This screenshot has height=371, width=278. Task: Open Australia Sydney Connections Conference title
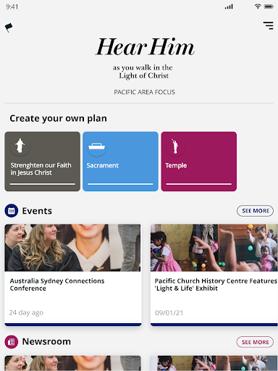click(57, 285)
